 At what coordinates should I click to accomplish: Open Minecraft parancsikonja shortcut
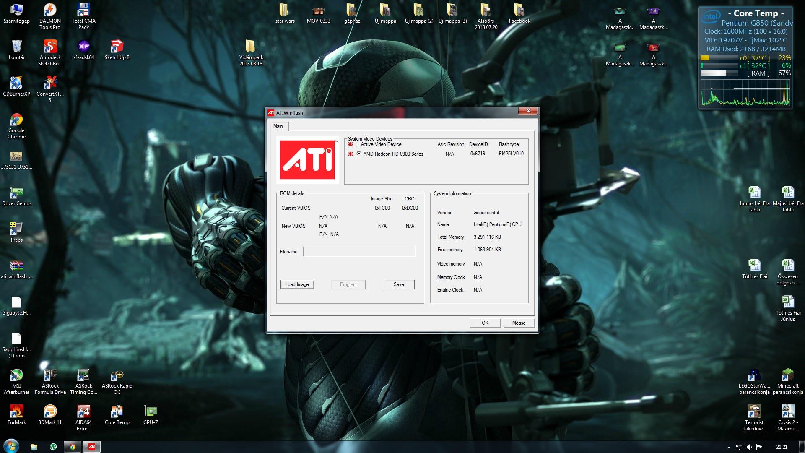788,381
